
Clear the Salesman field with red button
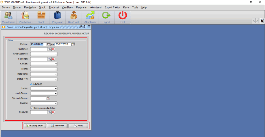(53, 59)
